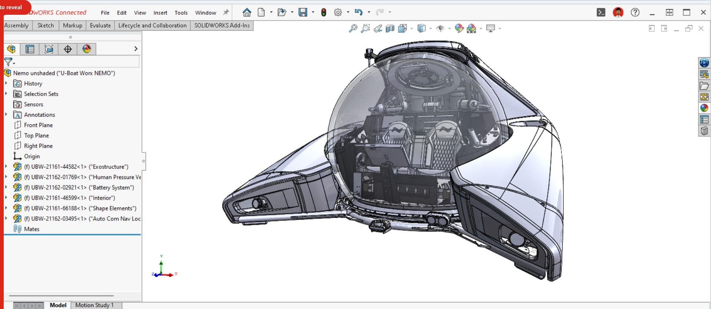The width and height of the screenshot is (711, 309).
Task: Switch to the Markup ribbon tab
Action: 73,25
